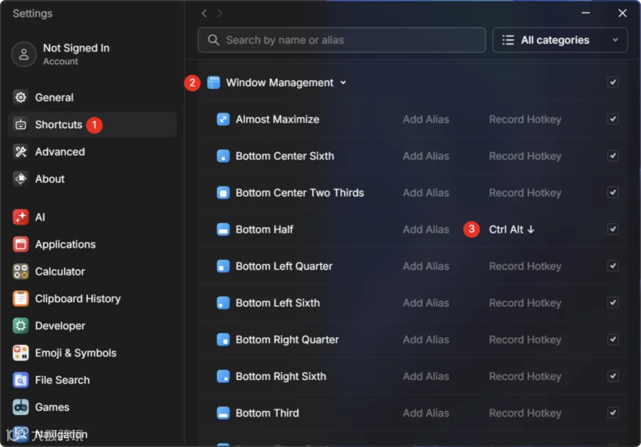641x447 pixels.
Task: Toggle the Bottom Half enabled checkbox
Action: (x=613, y=229)
